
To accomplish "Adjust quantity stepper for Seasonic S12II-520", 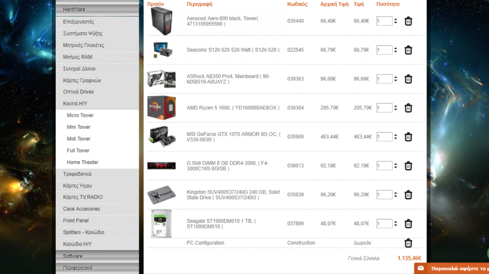I will coord(395,50).
